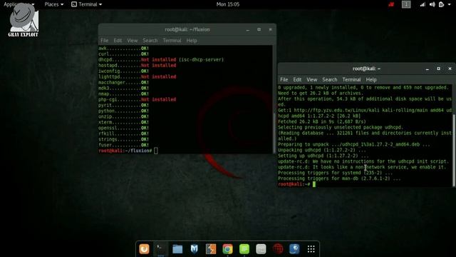Viewport: 456px width, 257px height.
Task: Launch Metasploit from the dock
Action: 195,249
